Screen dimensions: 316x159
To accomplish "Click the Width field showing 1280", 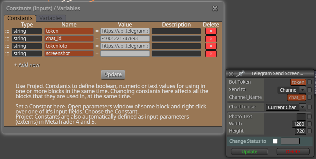I will click(x=299, y=124).
